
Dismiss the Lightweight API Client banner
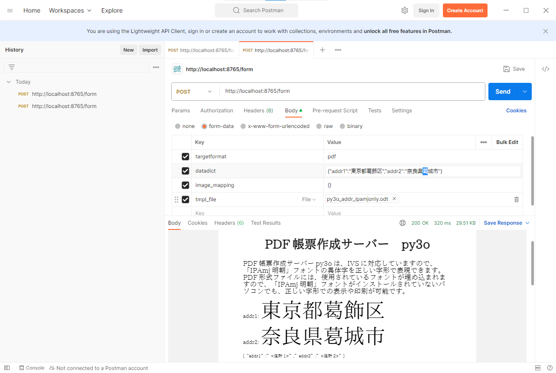(546, 31)
